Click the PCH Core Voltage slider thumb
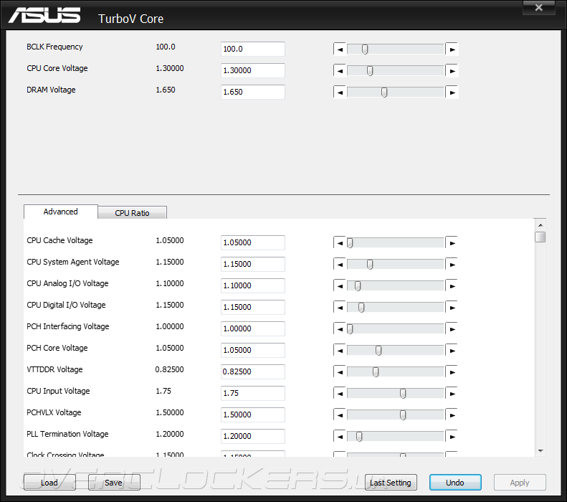Image resolution: width=567 pixels, height=502 pixels. (x=378, y=351)
